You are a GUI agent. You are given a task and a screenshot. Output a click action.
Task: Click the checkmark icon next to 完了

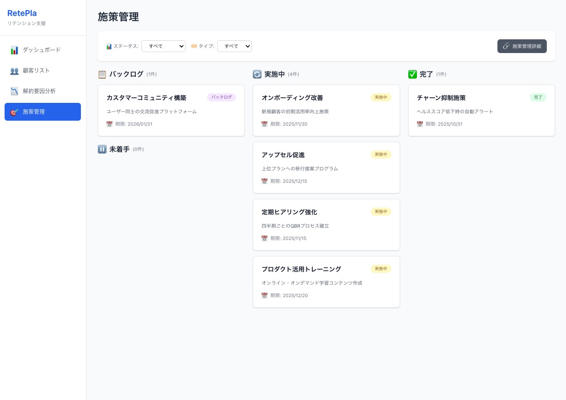point(412,74)
